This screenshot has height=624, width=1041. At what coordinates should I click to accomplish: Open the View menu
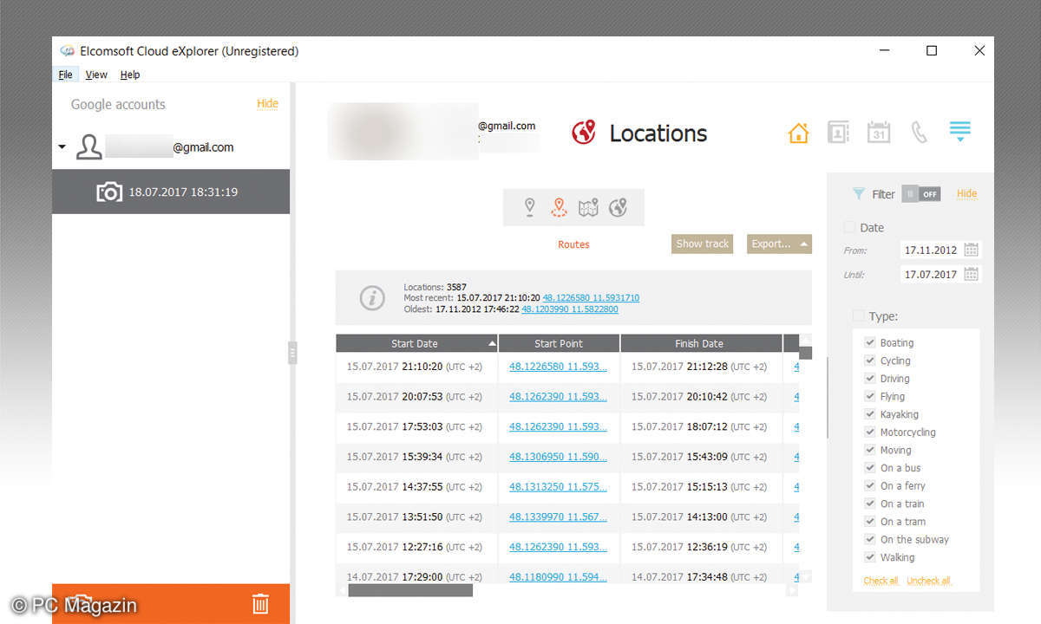point(96,75)
